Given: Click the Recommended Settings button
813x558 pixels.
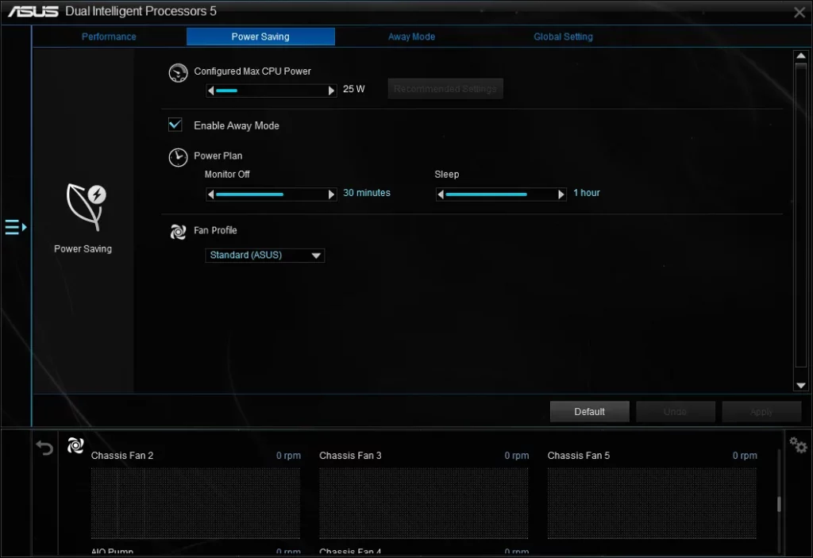Looking at the screenshot, I should 445,89.
